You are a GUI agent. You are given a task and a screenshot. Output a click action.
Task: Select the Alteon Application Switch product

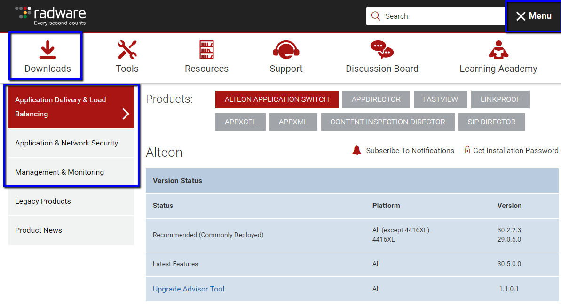click(x=277, y=99)
